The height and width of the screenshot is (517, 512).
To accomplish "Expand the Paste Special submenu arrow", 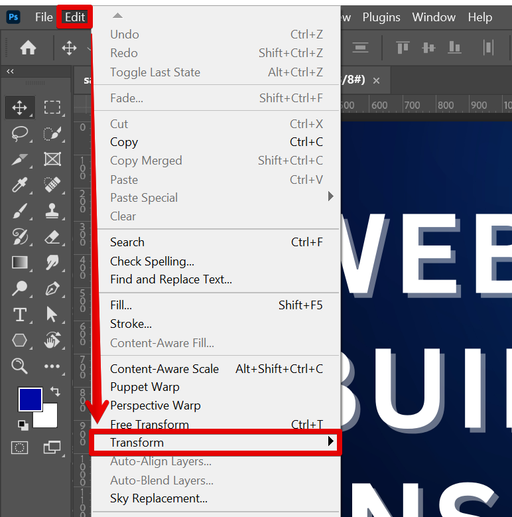I will [330, 197].
